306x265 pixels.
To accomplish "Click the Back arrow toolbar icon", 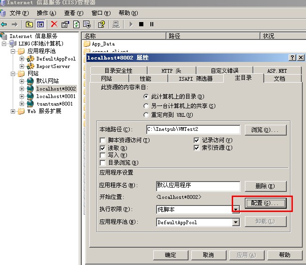I will [4, 24].
